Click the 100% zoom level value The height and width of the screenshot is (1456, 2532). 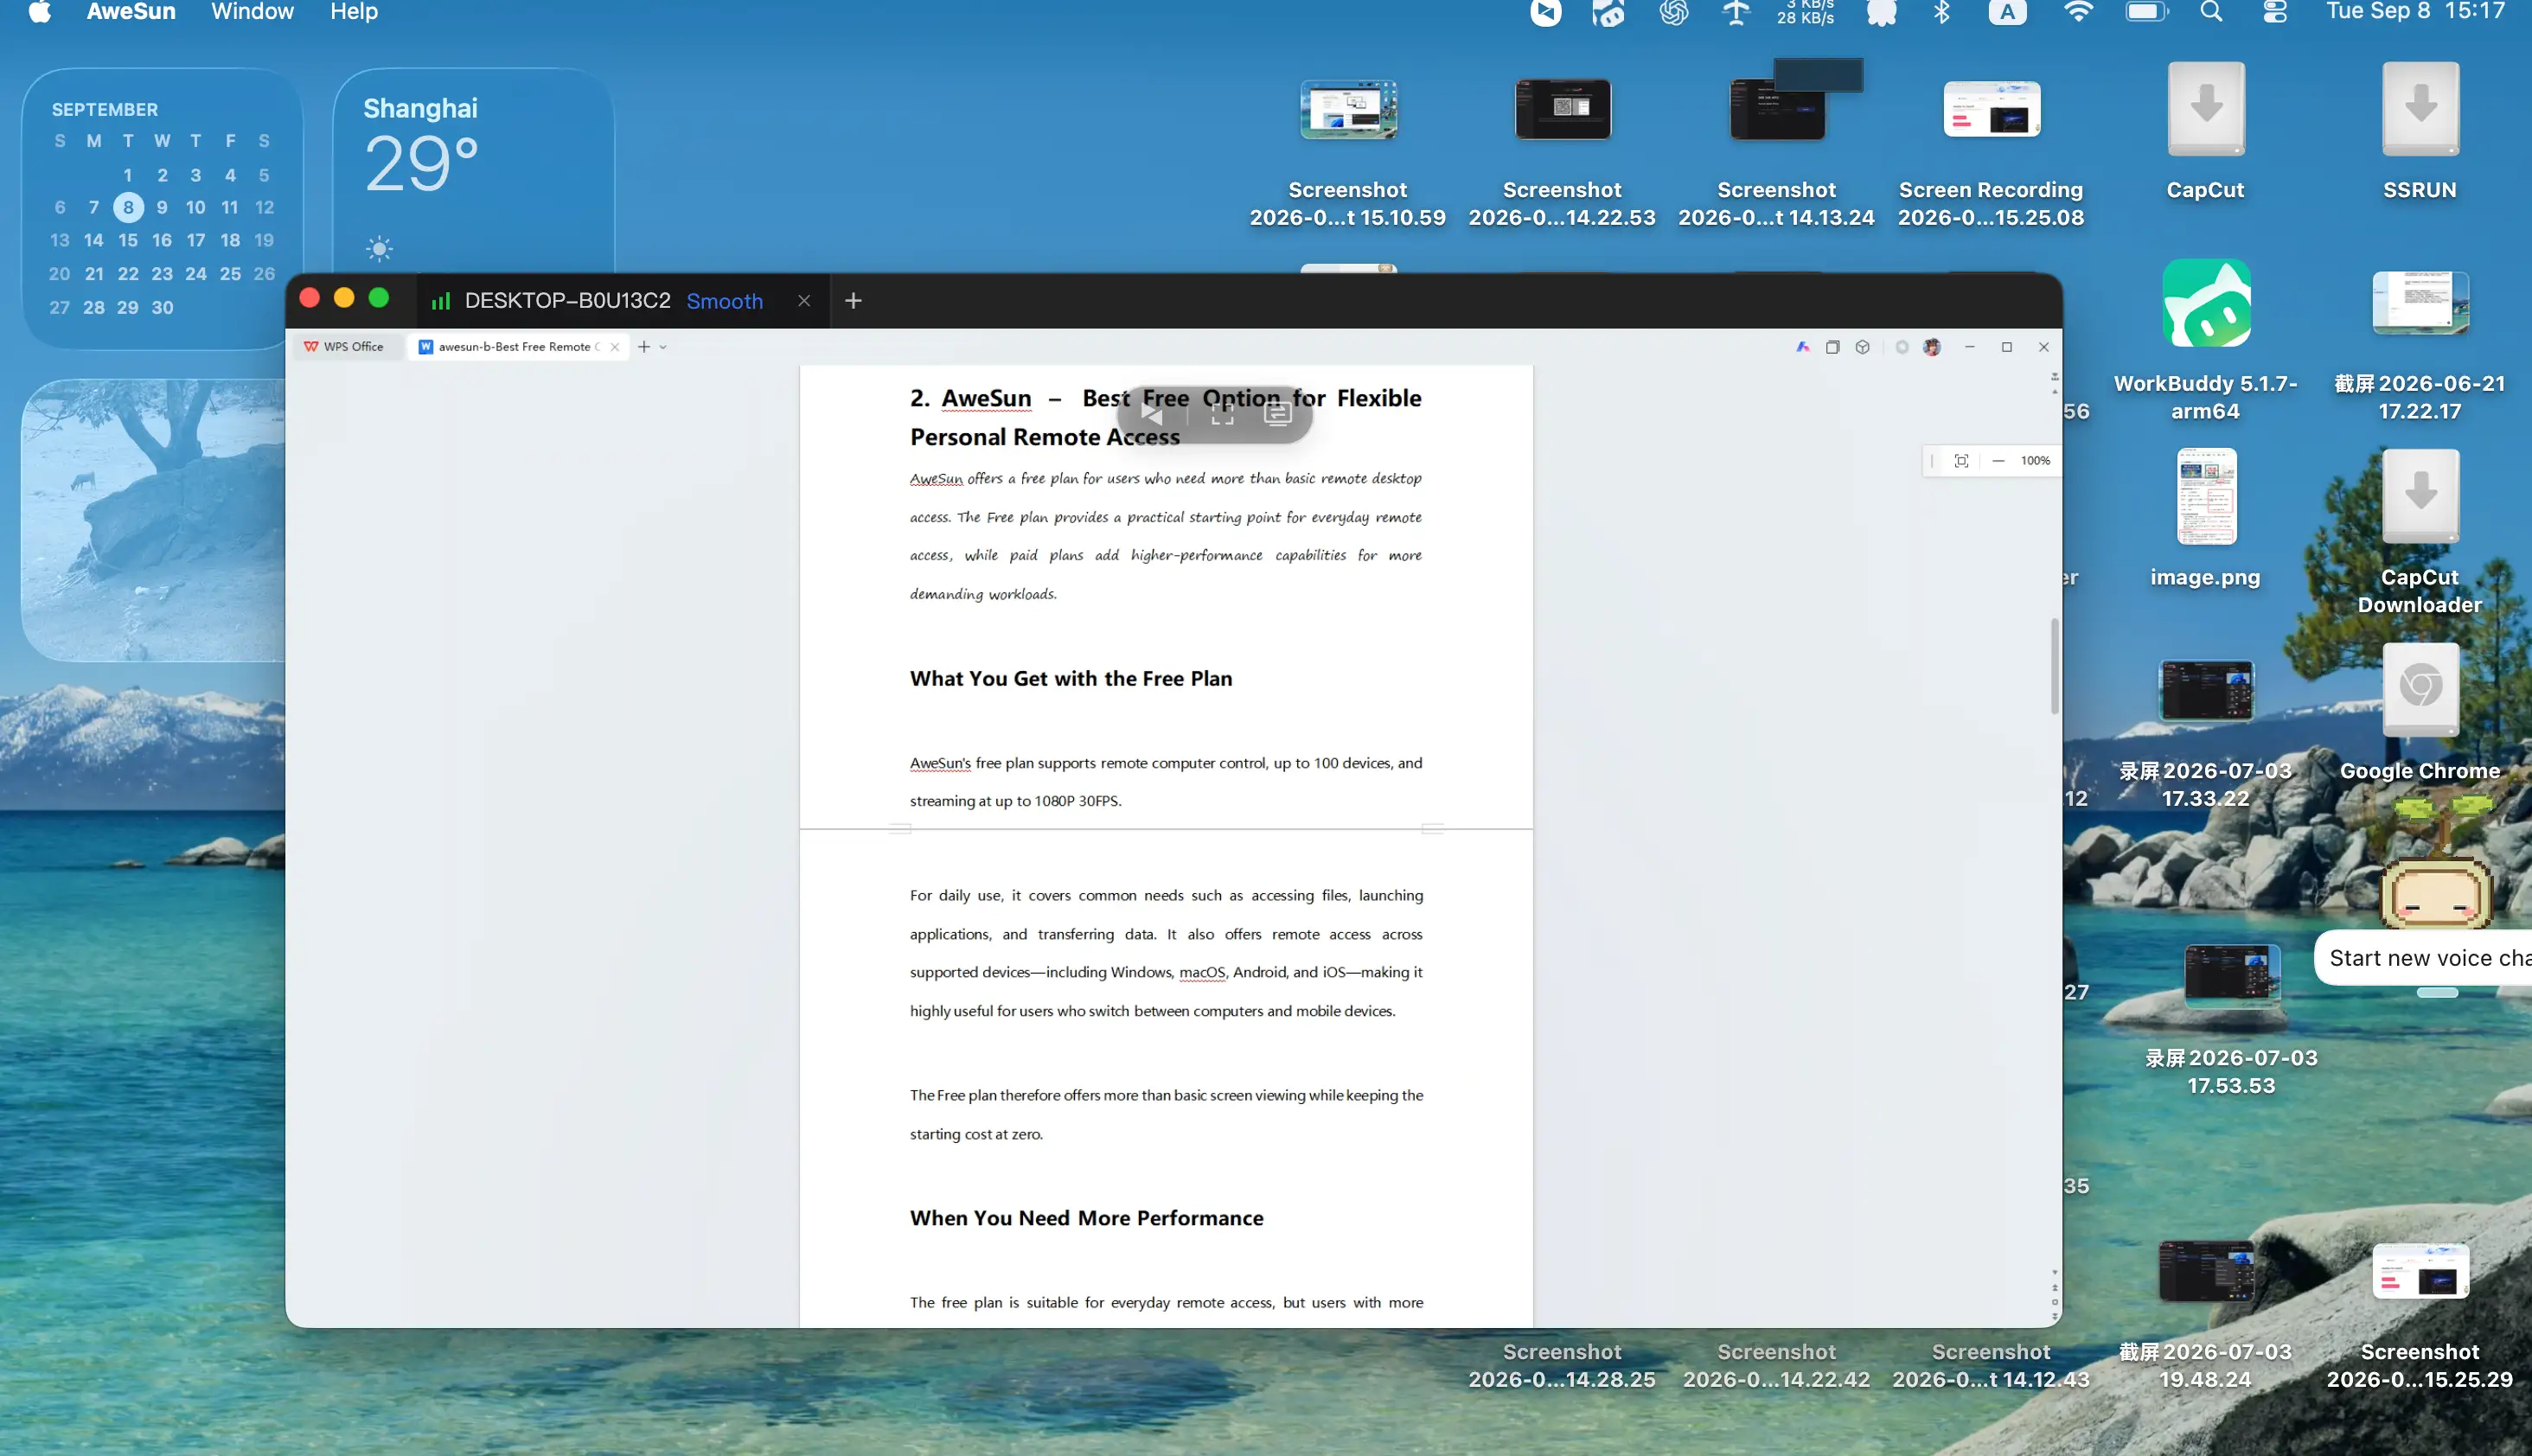pos(2035,461)
